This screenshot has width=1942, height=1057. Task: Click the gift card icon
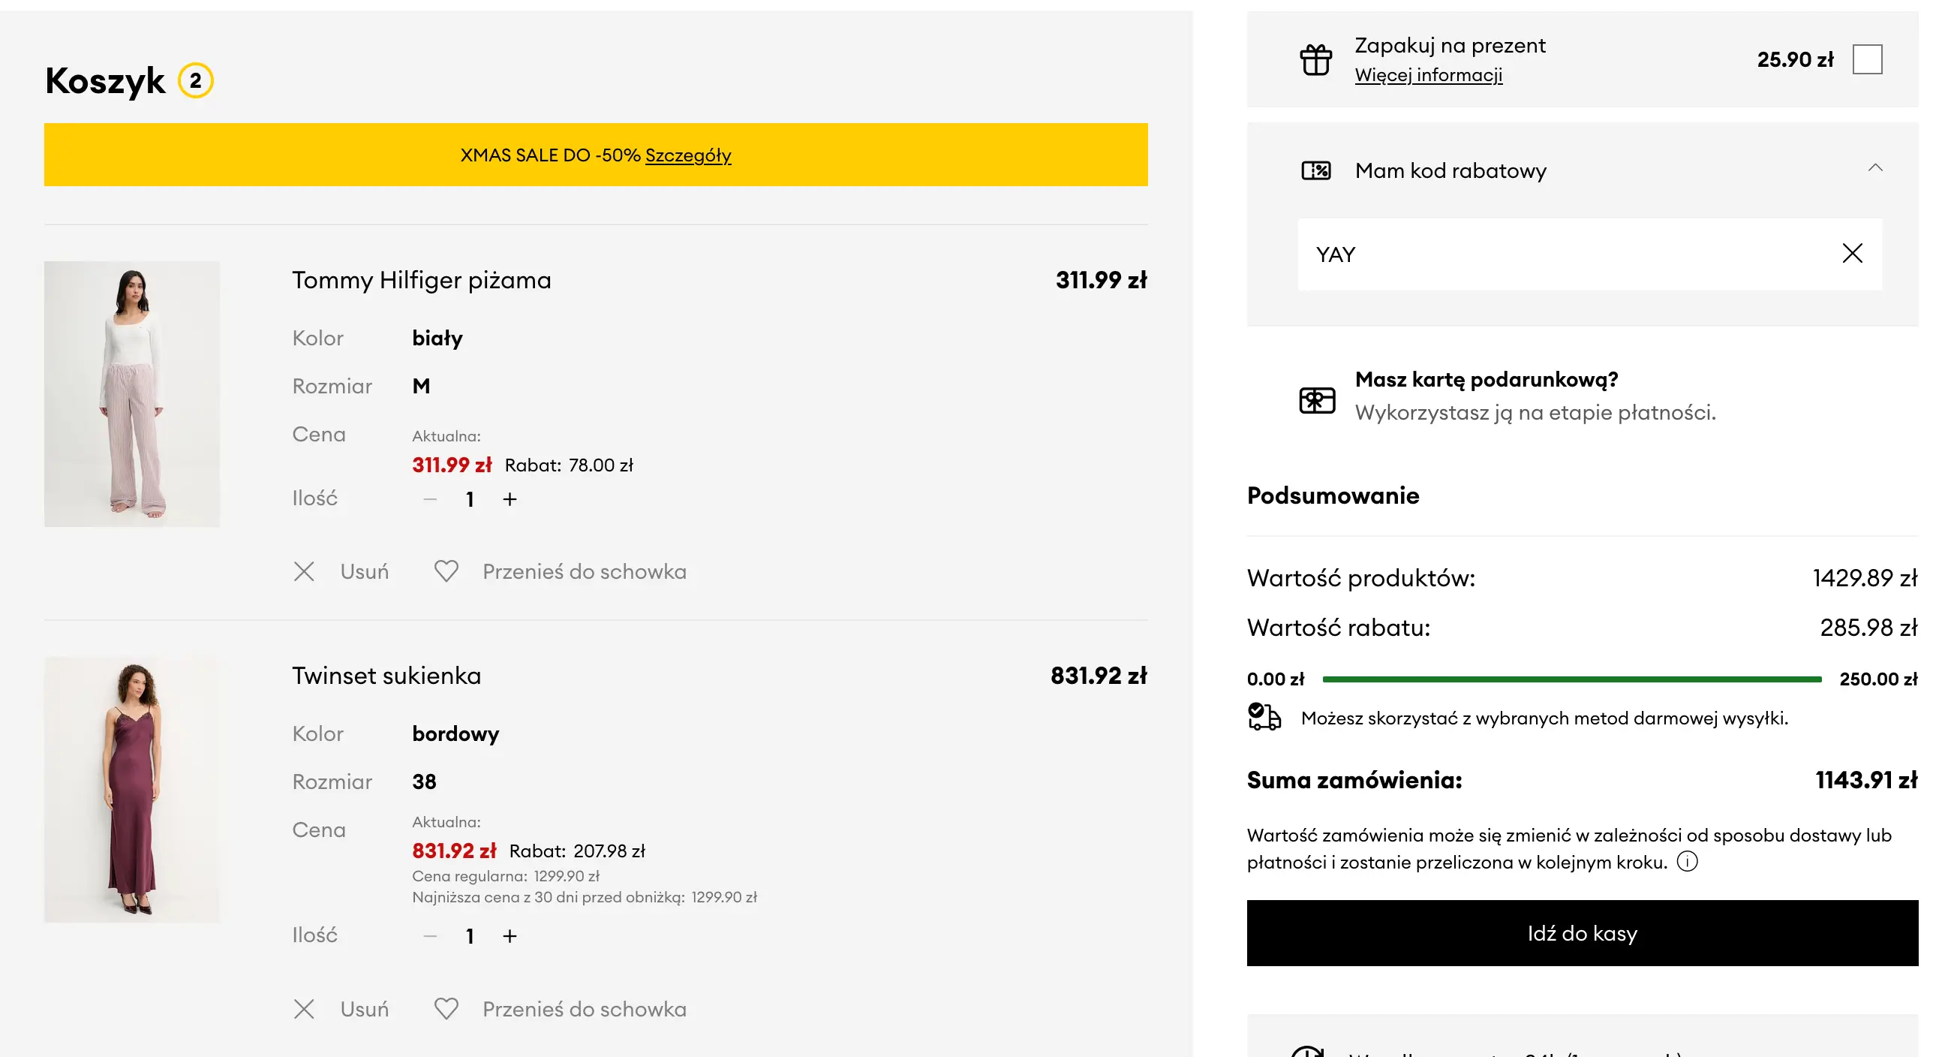click(x=1316, y=399)
